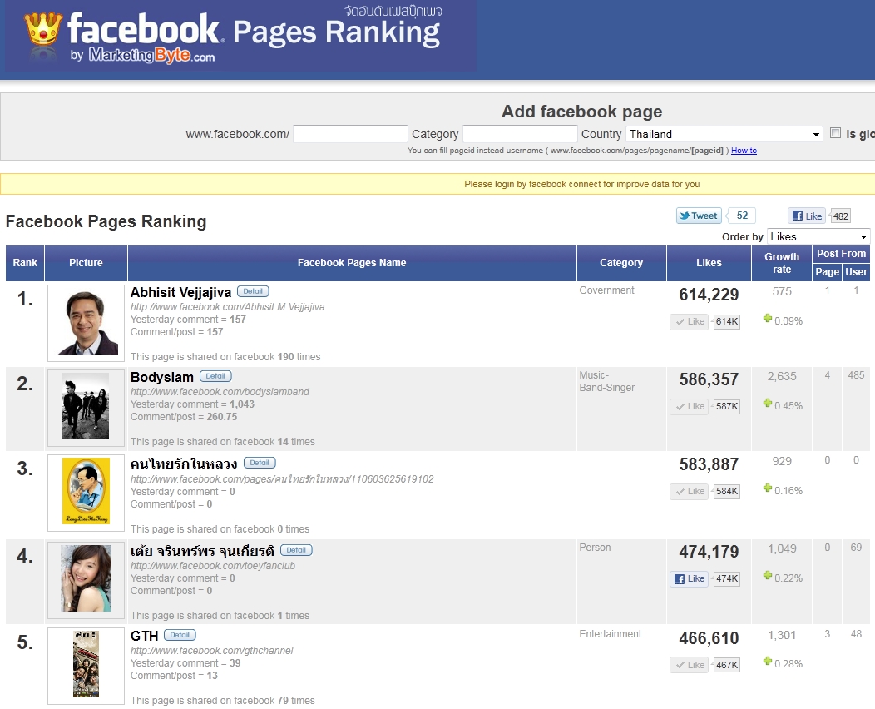
Task: Click the Rank column header
Action: click(25, 262)
